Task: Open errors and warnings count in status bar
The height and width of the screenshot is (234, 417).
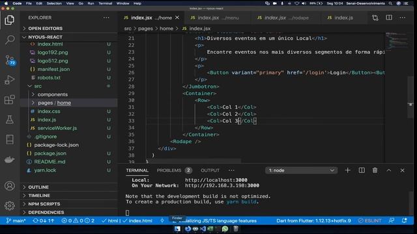Action: 78,220
